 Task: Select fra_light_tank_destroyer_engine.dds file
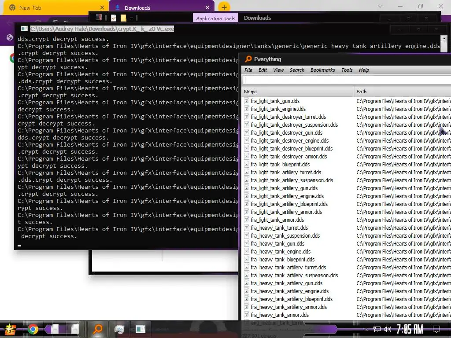290,141
